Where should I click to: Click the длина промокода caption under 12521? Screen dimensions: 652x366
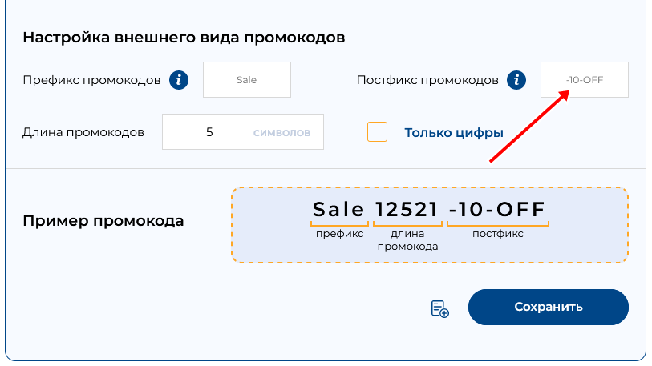(x=407, y=240)
